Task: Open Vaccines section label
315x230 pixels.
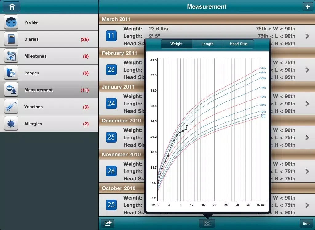Action: [33, 107]
